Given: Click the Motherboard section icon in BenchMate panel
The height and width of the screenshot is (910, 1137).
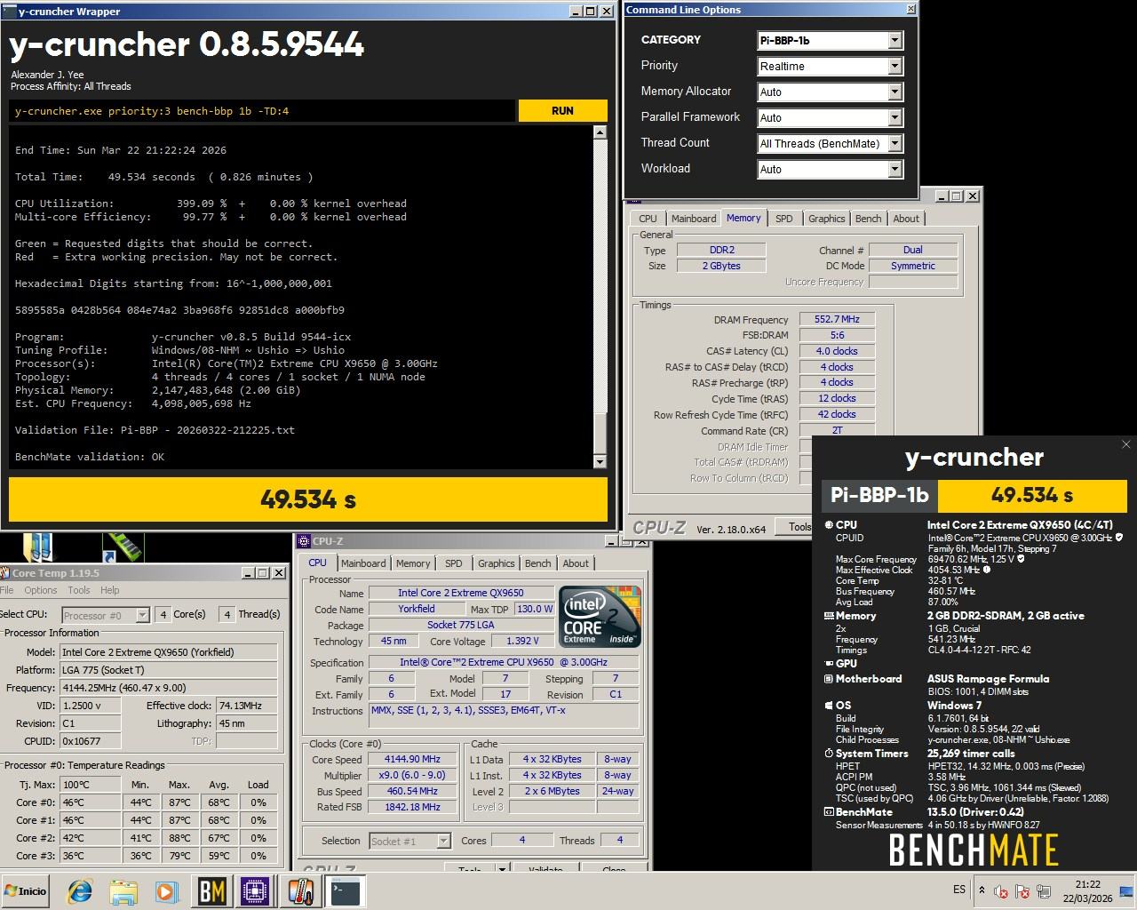Looking at the screenshot, I should (x=829, y=679).
